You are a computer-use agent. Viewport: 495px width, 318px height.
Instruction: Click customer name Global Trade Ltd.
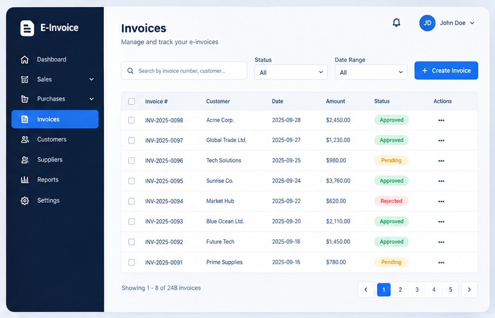[226, 140]
